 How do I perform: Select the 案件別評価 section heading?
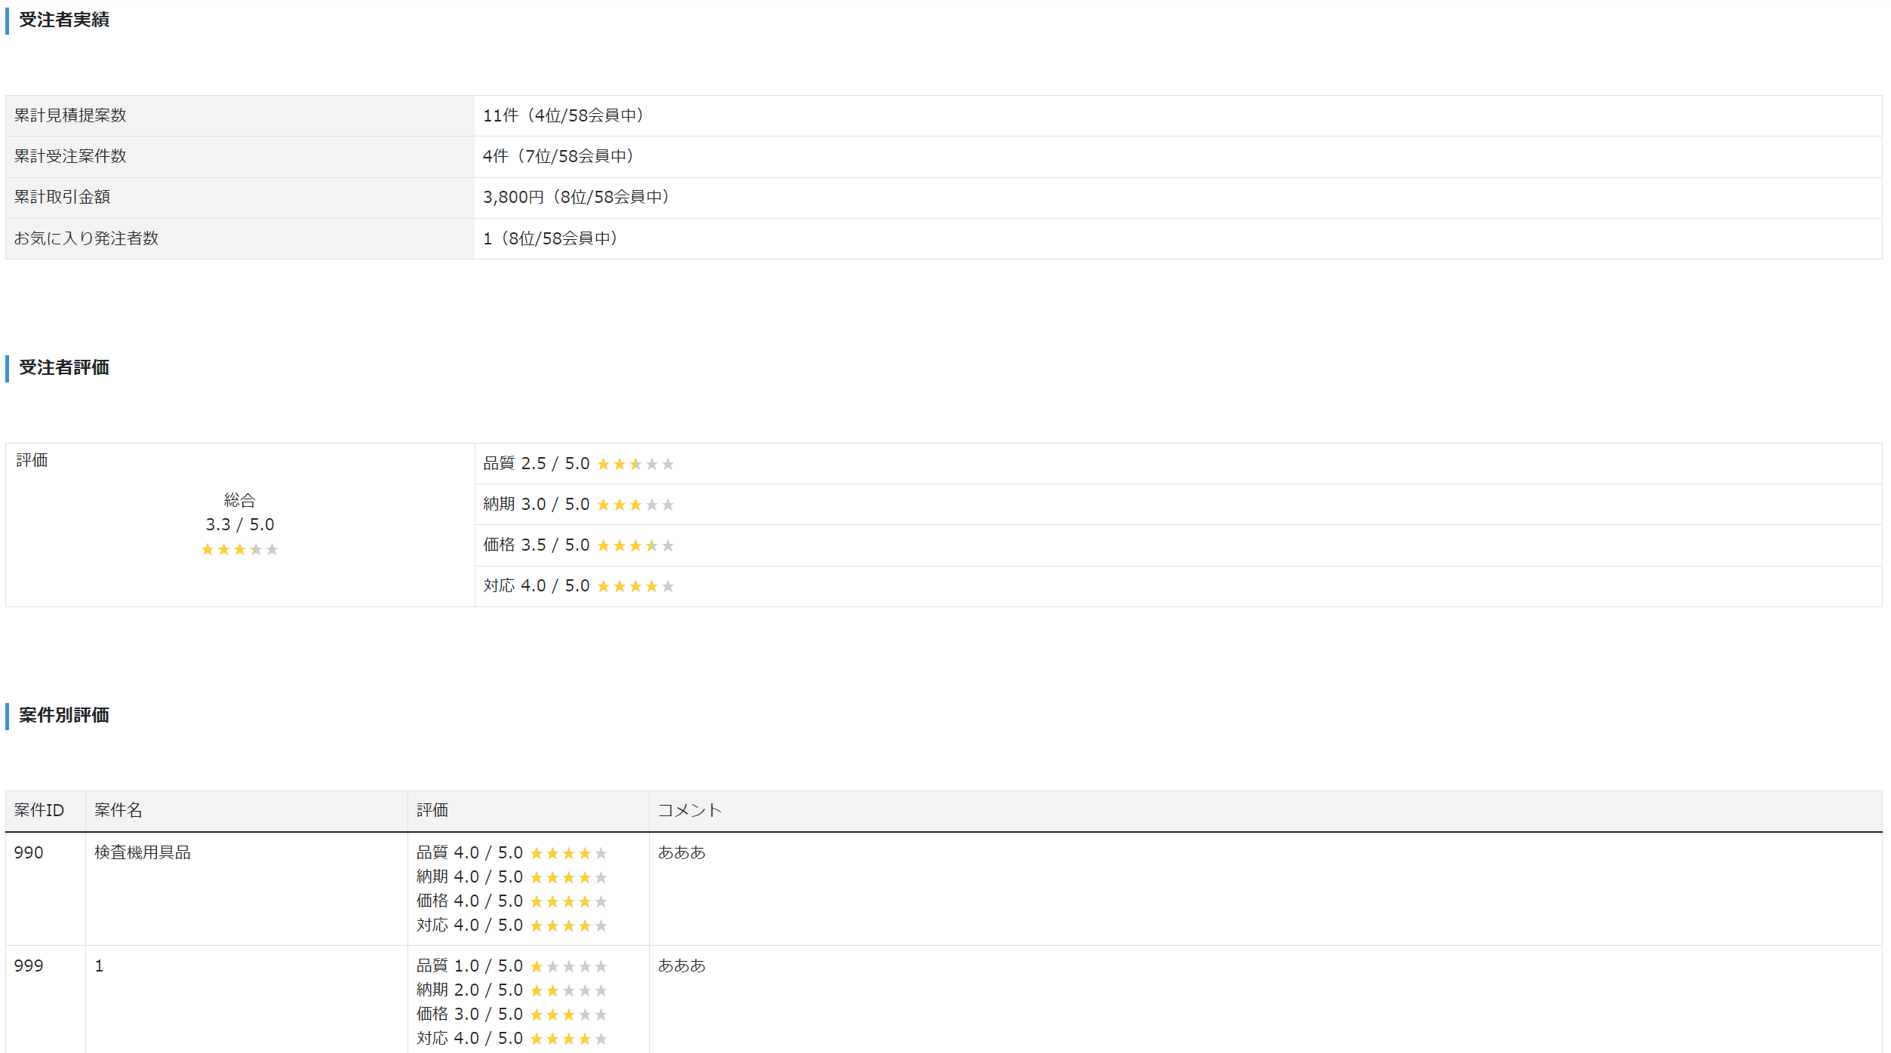(64, 715)
